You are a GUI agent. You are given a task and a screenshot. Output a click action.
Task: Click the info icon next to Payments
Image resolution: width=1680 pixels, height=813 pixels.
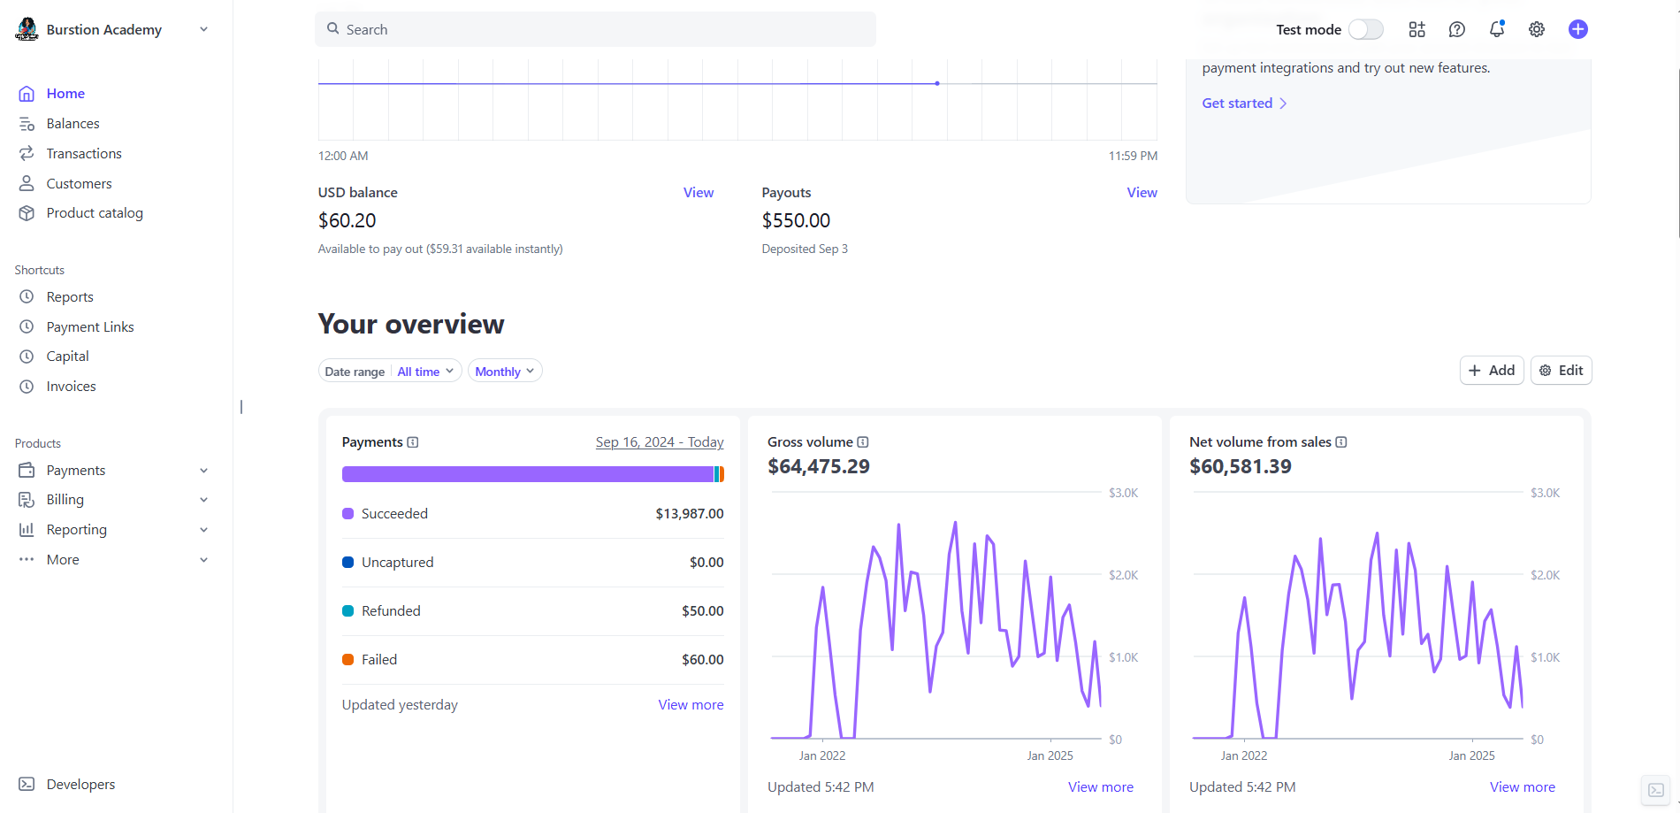pos(413,442)
